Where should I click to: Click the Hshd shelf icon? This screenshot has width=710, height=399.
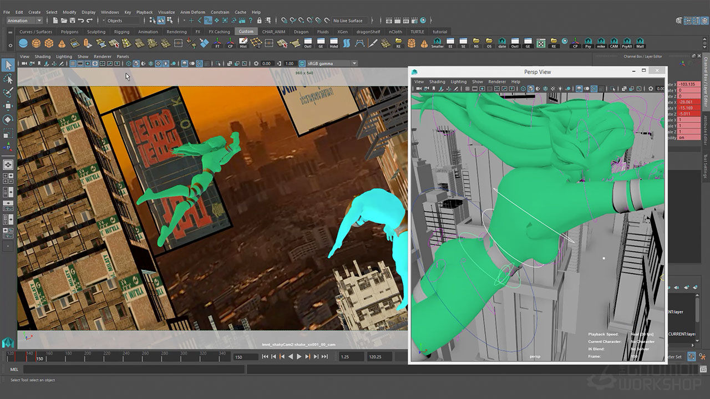click(334, 43)
